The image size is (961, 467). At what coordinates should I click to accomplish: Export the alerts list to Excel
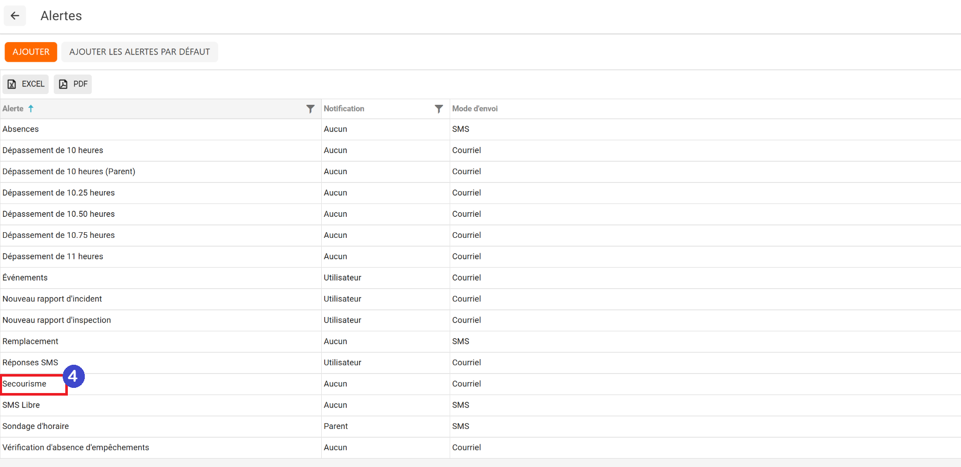(26, 84)
